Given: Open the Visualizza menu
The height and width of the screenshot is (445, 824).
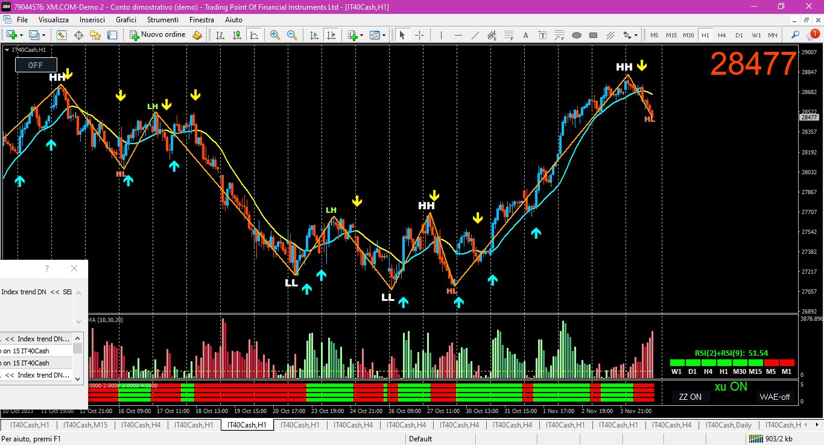Looking at the screenshot, I should point(54,20).
